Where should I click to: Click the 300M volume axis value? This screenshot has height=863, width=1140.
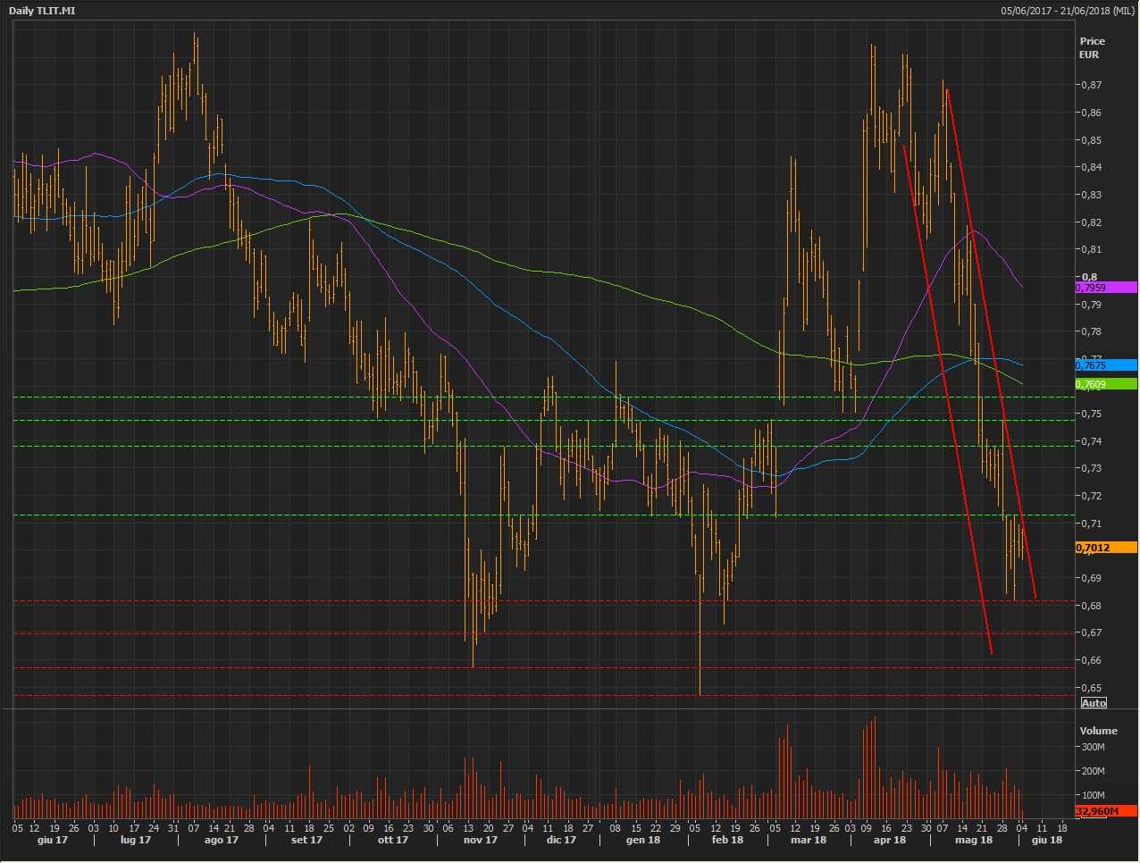pyautogui.click(x=1093, y=747)
